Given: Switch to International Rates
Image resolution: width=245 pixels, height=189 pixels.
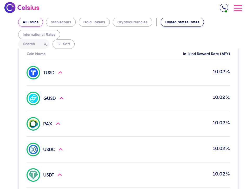Looking at the screenshot, I should [39, 35].
